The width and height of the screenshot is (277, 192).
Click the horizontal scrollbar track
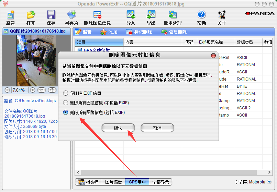169,172
